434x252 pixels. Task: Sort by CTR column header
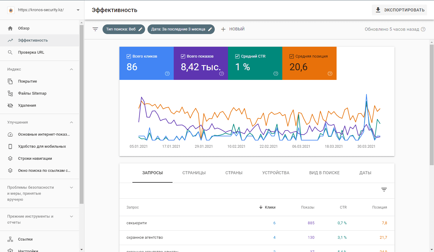click(343, 207)
